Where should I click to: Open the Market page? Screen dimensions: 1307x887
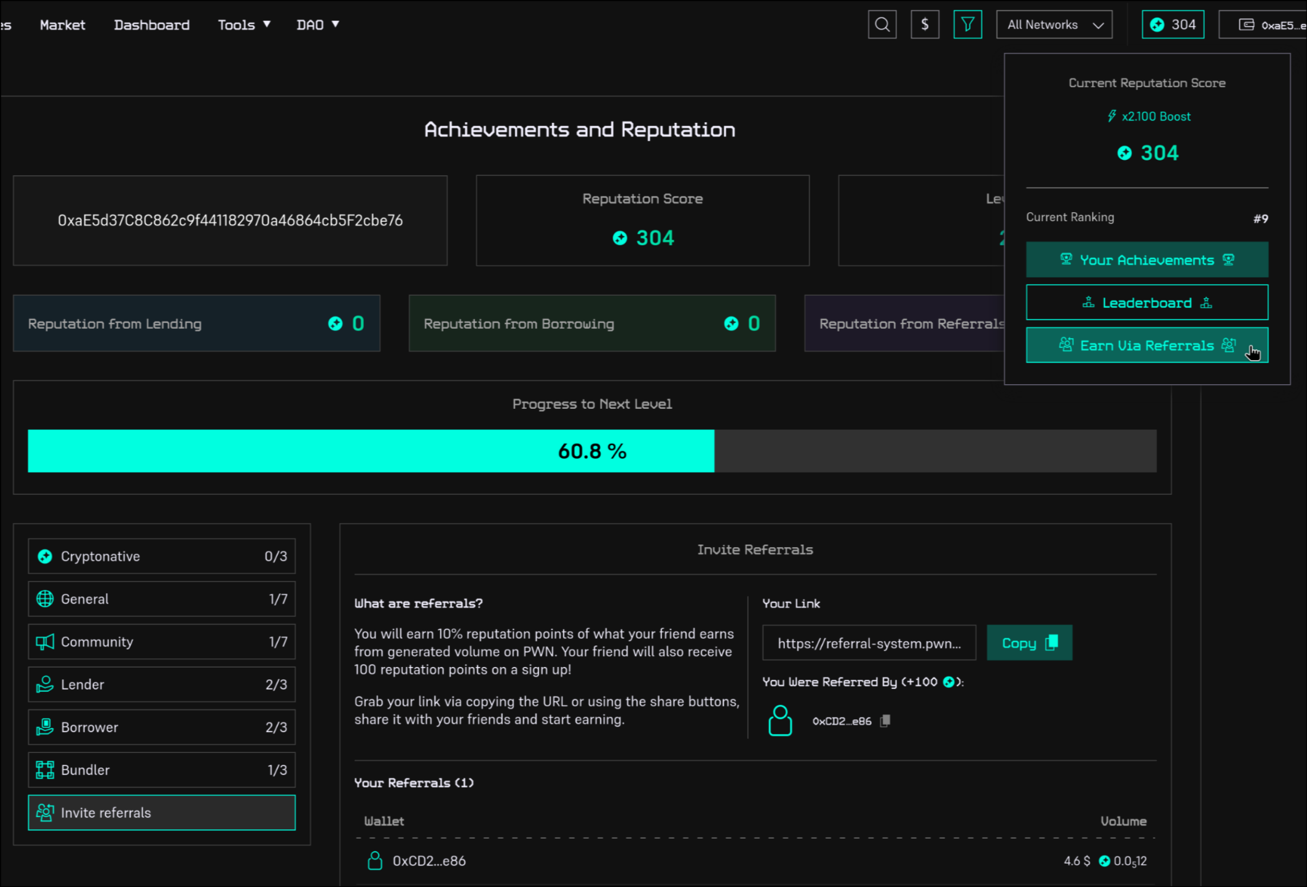[62, 25]
